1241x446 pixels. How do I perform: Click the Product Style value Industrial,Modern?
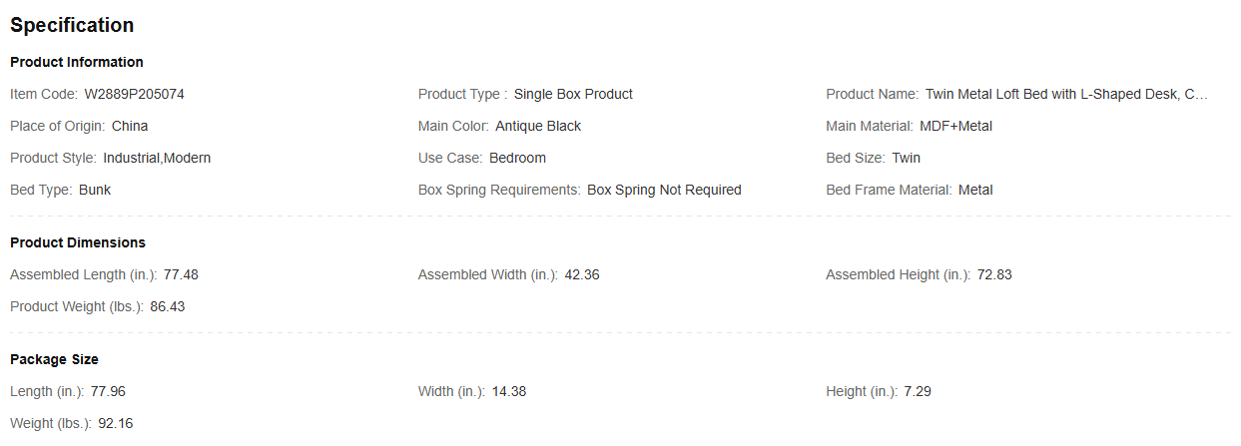pos(157,158)
